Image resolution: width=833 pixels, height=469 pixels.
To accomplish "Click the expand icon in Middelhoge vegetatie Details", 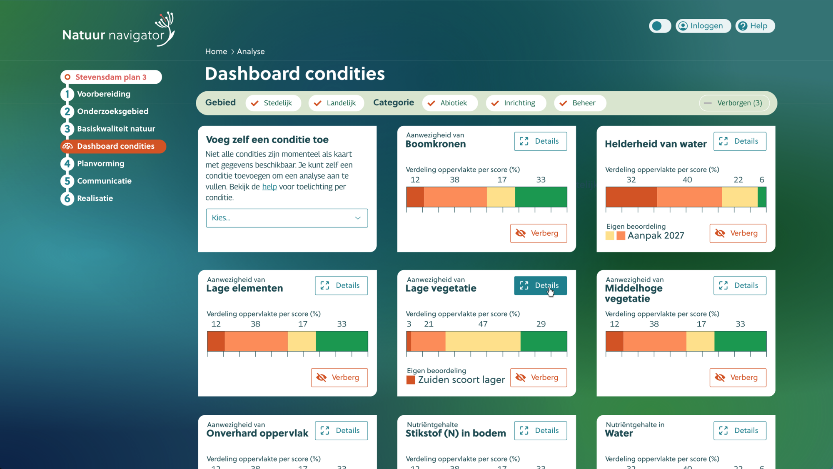I will tap(723, 285).
